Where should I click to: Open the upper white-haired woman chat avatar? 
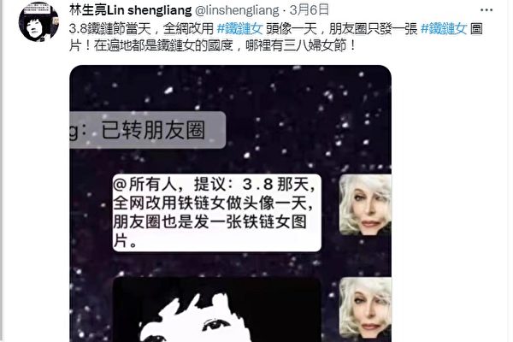[x=365, y=205]
